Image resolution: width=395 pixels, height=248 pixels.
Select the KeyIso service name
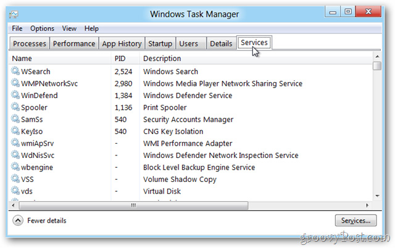click(31, 131)
